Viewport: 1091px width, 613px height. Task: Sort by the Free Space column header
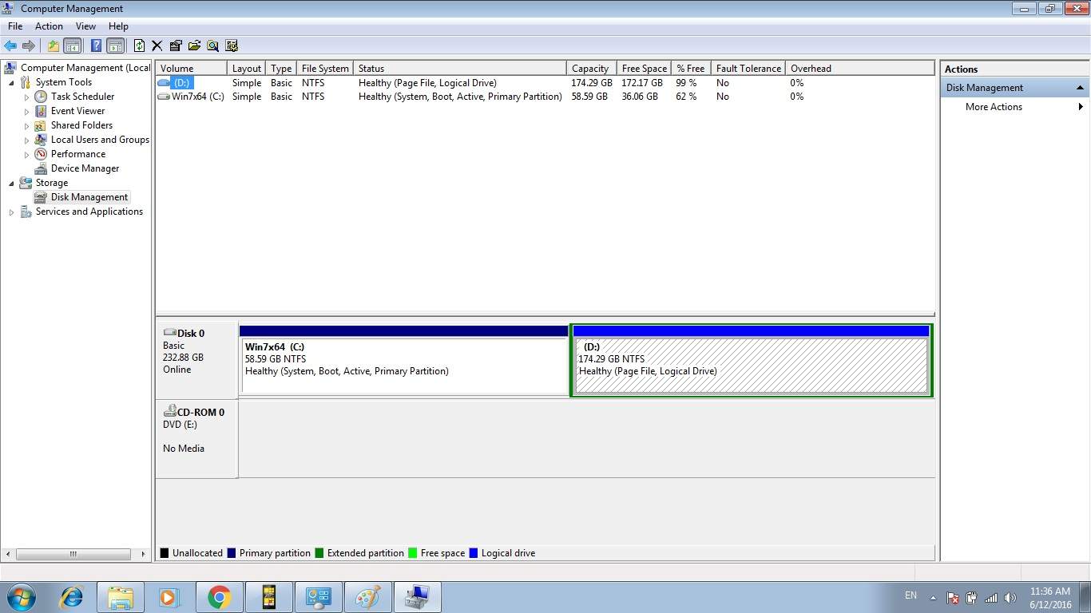click(644, 69)
